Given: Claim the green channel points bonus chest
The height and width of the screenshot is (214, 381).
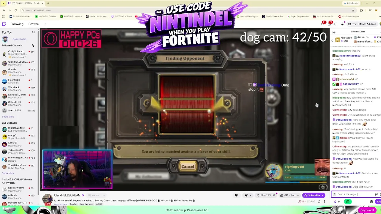Looking at the screenshot, I should [x=348, y=202].
